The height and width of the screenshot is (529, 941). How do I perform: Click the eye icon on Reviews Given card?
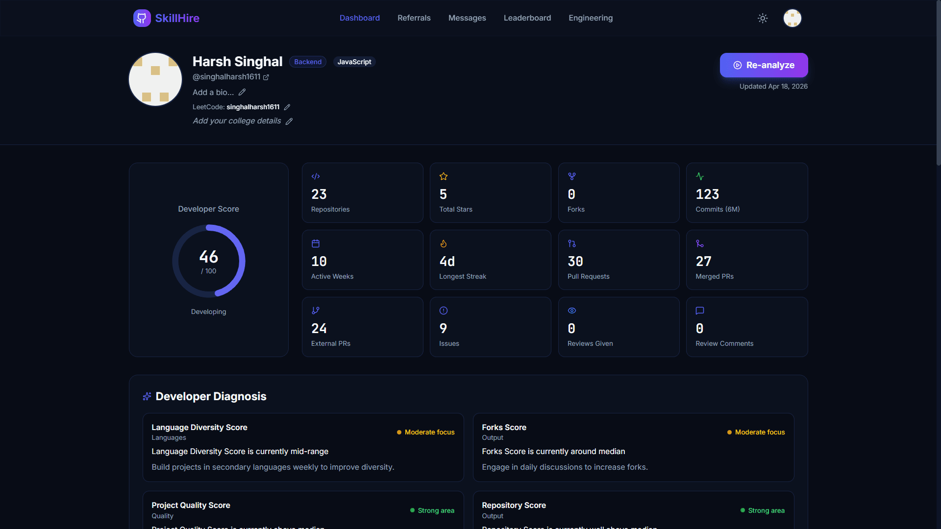[x=572, y=311]
